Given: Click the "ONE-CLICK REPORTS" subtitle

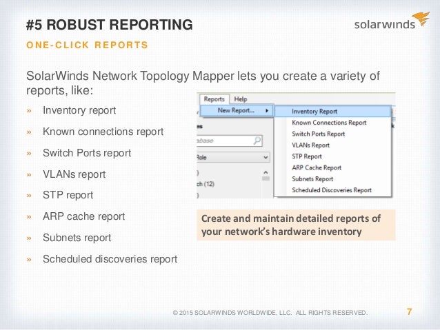Looking at the screenshot, I should [87, 45].
